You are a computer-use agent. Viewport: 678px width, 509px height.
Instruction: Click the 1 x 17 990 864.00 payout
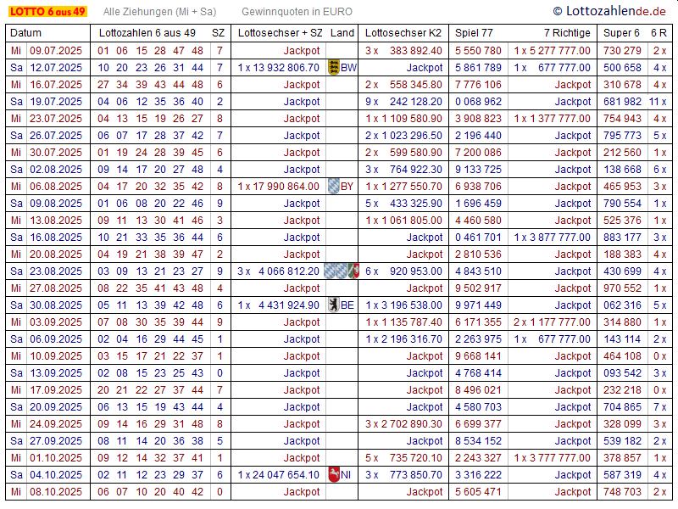[x=279, y=187]
